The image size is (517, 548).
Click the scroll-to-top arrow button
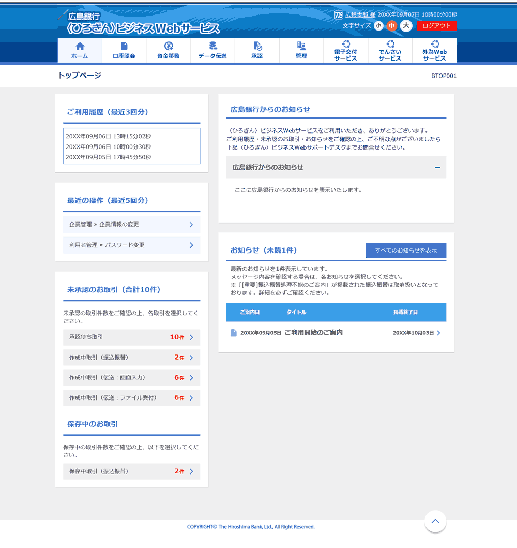[x=435, y=521]
